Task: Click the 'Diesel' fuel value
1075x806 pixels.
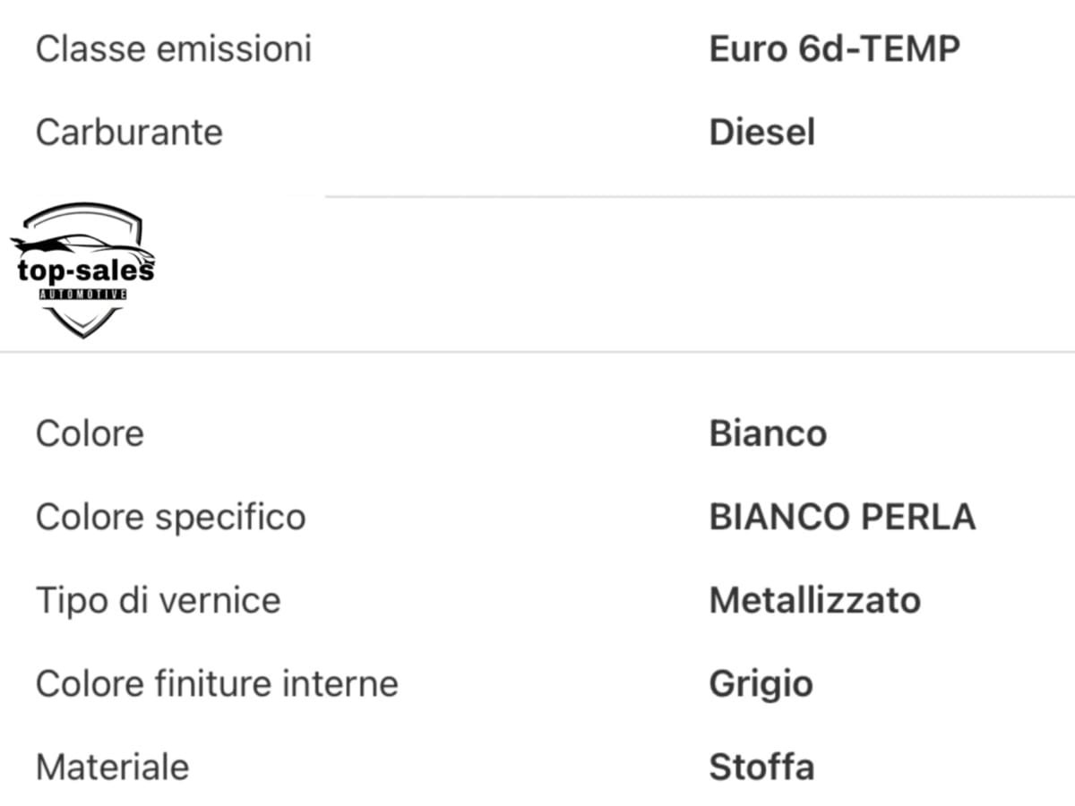Action: click(x=761, y=133)
